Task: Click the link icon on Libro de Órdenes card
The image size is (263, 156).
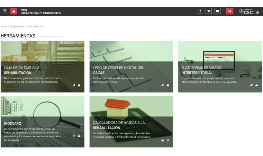Action: (x=163, y=85)
